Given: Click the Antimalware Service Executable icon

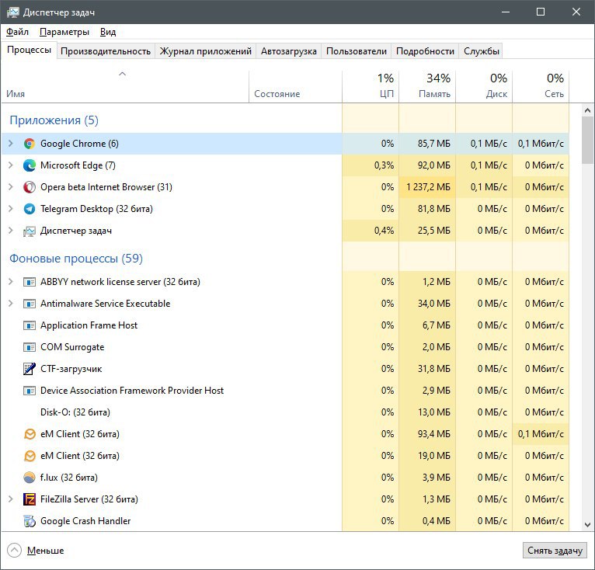Looking at the screenshot, I should [x=30, y=304].
